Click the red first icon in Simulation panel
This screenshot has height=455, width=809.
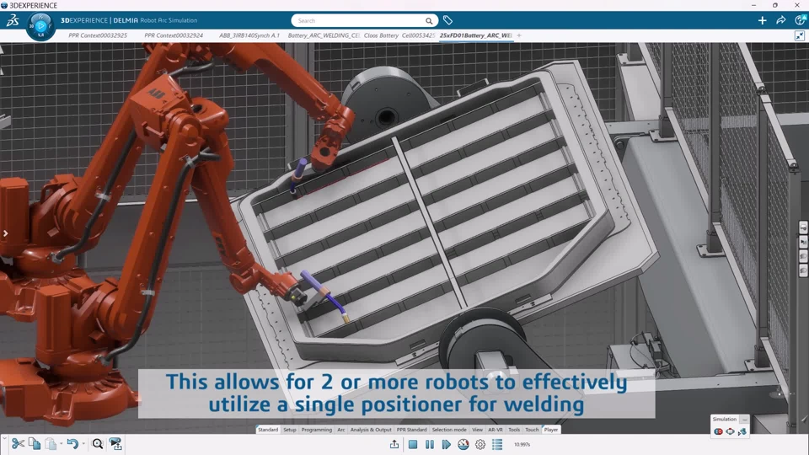(x=718, y=431)
